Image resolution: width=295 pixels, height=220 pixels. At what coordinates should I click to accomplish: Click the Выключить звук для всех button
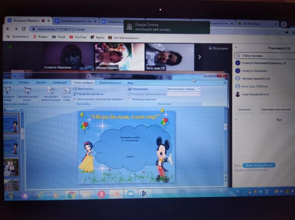275,109
